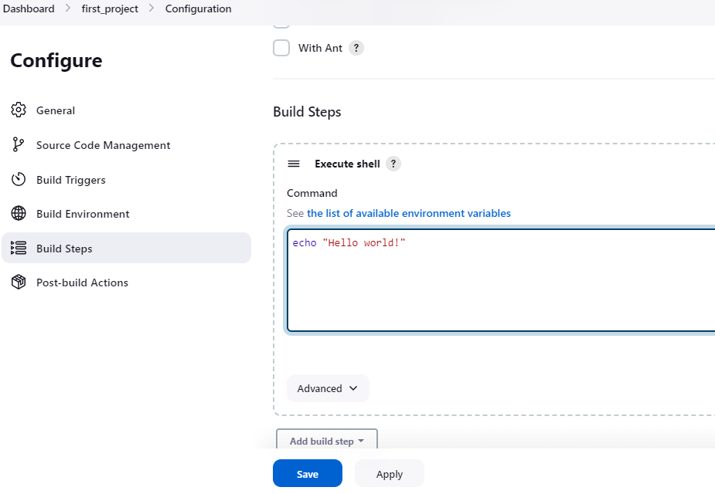
Task: Open first_project breadcrumb link
Action: click(x=110, y=9)
